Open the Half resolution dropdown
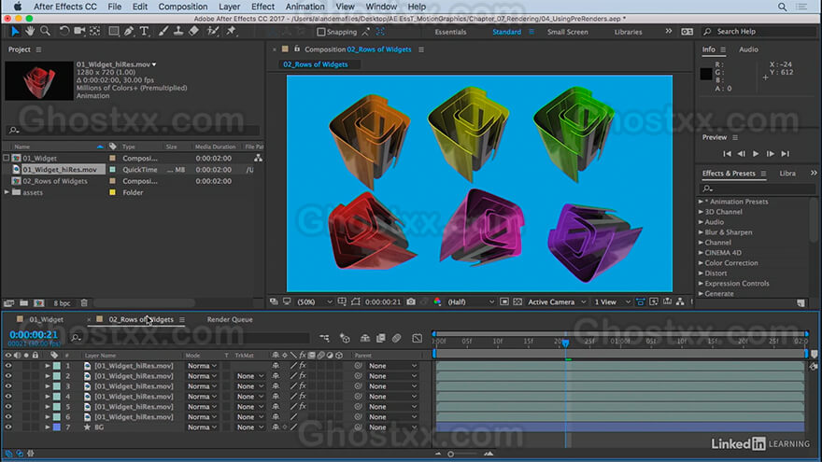Image resolution: width=822 pixels, height=462 pixels. pyautogui.click(x=470, y=301)
